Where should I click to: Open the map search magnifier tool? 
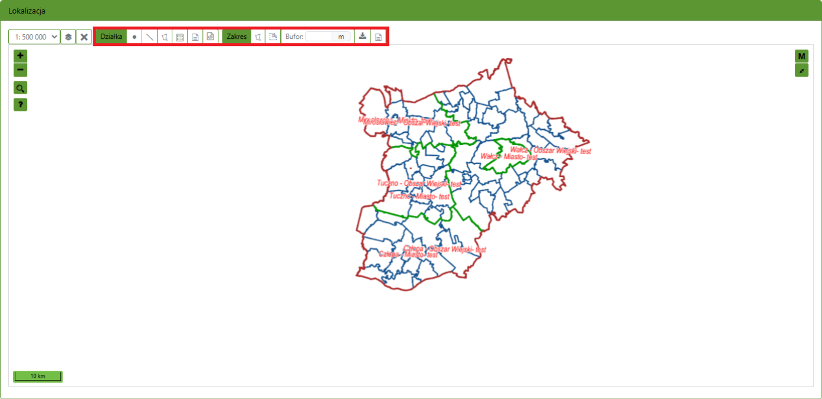(21, 88)
